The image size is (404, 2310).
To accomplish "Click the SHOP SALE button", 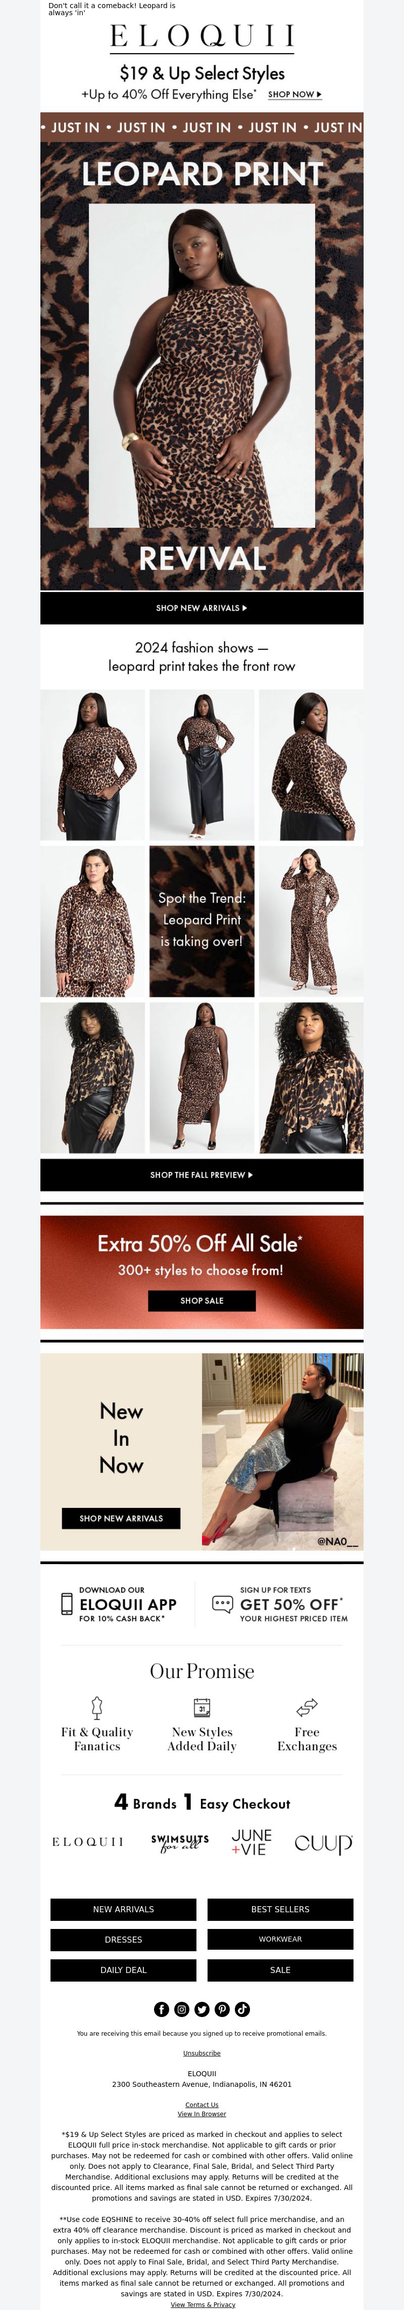I will point(201,1300).
